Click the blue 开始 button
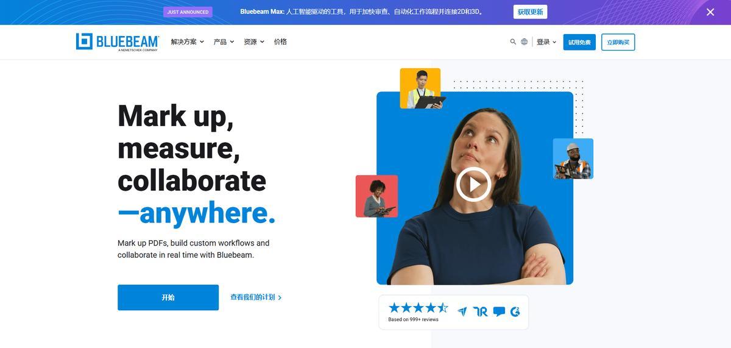 click(x=168, y=297)
